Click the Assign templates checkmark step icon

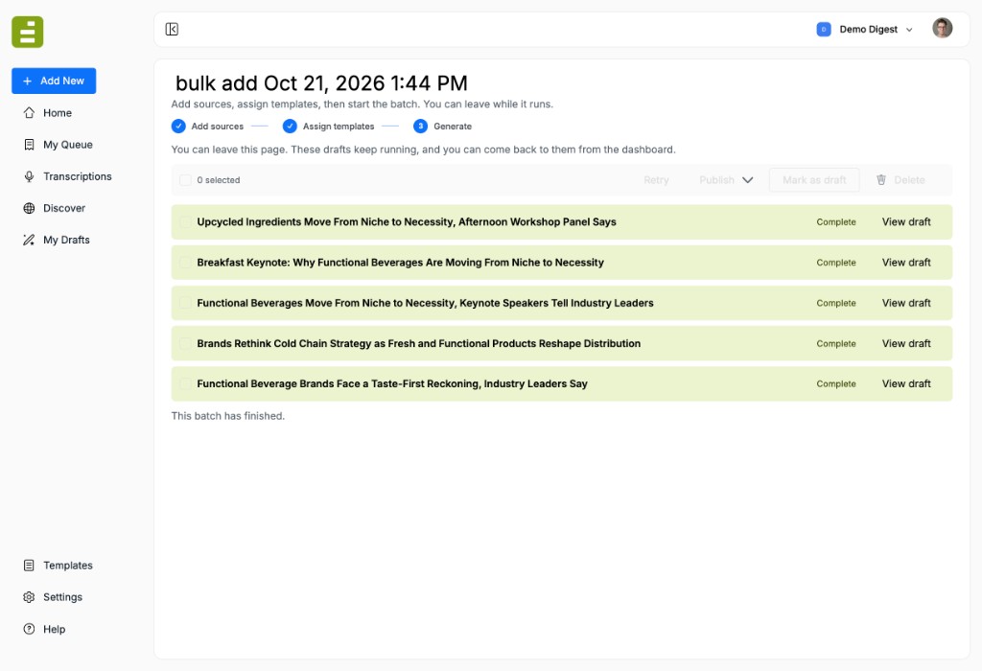(x=290, y=126)
